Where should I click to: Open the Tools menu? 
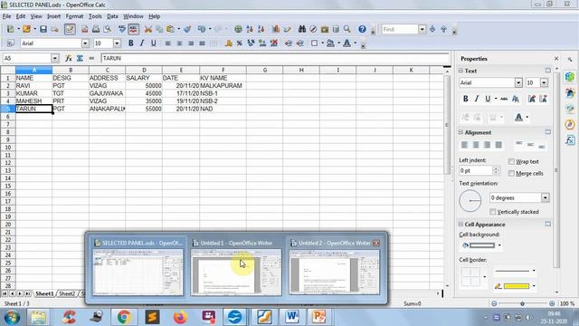click(95, 16)
